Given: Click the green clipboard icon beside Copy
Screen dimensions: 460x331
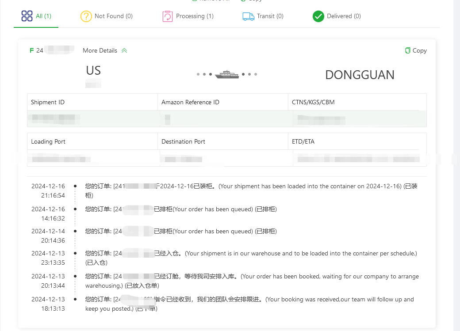Looking at the screenshot, I should (407, 50).
